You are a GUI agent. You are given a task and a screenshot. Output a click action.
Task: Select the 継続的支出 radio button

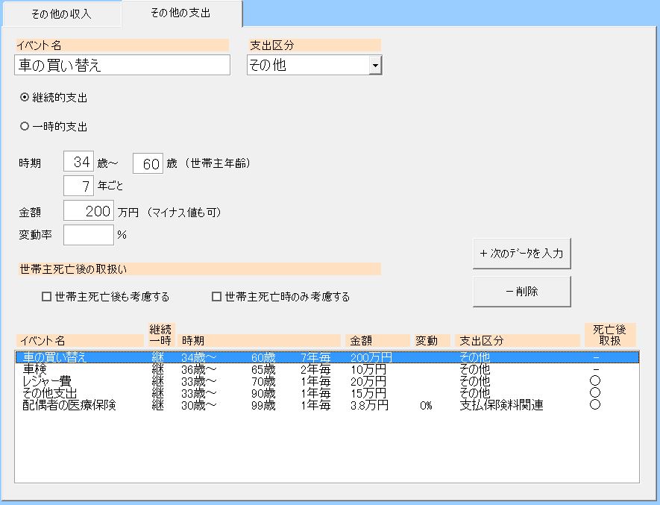25,98
